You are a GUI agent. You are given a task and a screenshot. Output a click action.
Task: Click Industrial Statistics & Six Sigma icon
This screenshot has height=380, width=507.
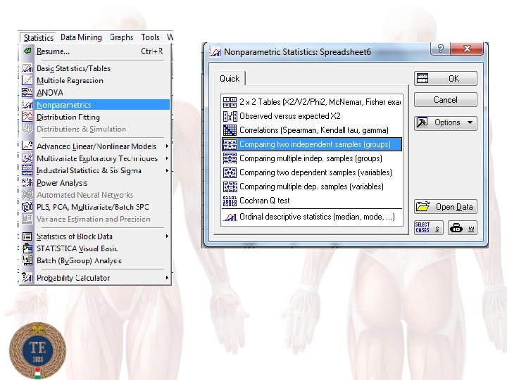coord(27,170)
